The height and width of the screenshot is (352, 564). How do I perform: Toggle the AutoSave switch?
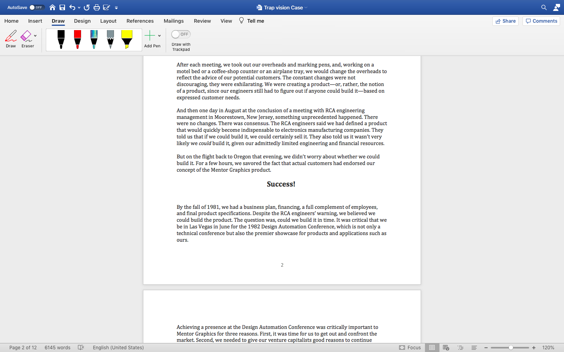coord(36,7)
